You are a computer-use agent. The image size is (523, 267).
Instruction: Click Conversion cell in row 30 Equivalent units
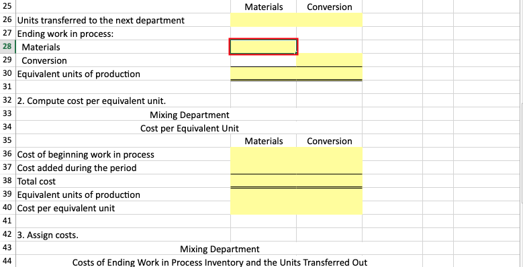point(329,74)
